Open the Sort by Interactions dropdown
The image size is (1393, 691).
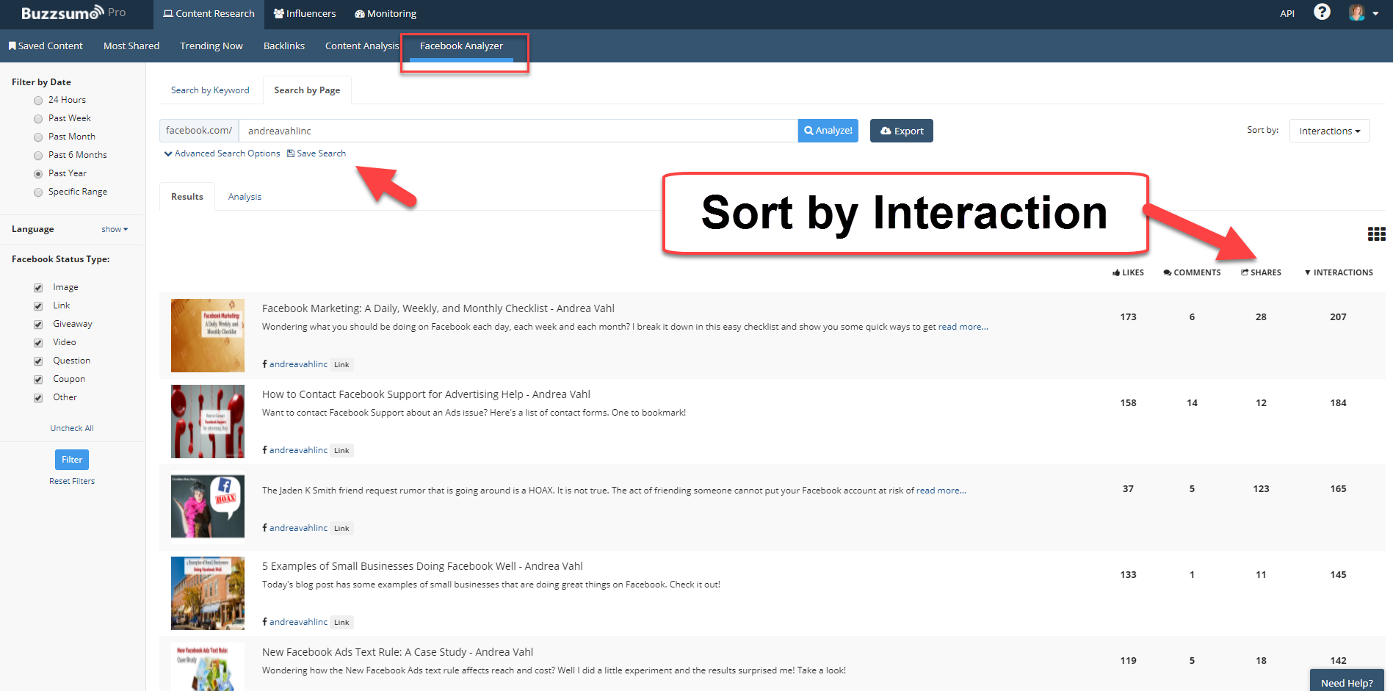pyautogui.click(x=1329, y=131)
